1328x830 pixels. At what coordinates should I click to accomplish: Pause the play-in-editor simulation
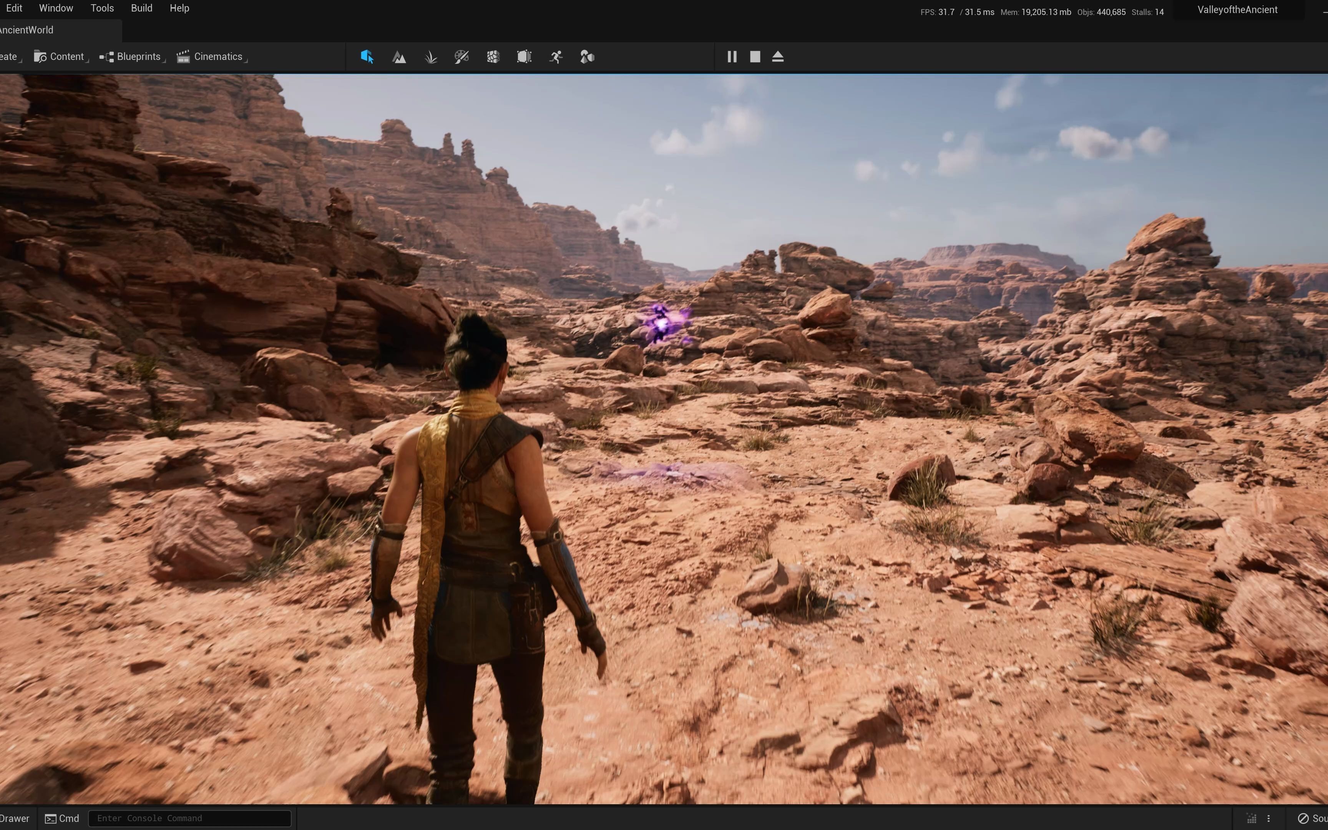coord(732,56)
